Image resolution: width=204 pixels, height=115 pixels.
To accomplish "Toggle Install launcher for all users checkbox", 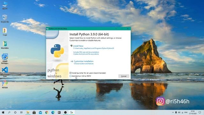I will pyautogui.click(x=70, y=73).
